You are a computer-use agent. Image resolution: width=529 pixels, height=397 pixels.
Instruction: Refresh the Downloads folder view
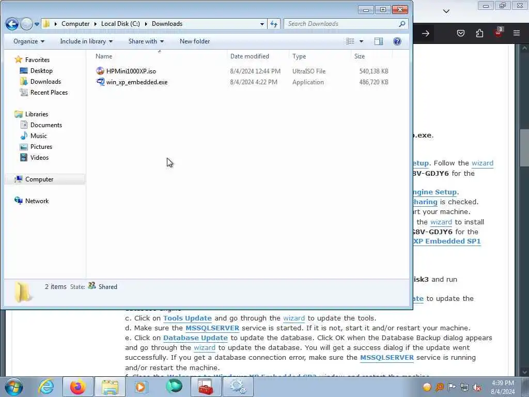pos(274,24)
